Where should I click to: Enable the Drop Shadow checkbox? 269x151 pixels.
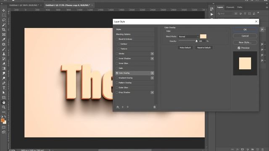[117, 92]
